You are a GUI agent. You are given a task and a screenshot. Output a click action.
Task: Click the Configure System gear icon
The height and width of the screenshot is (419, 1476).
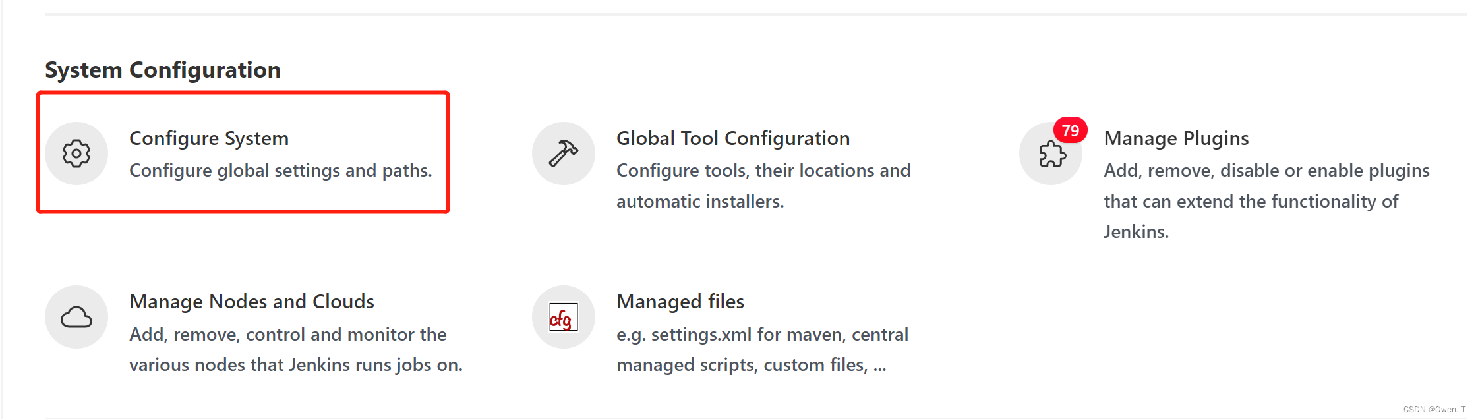pos(76,154)
